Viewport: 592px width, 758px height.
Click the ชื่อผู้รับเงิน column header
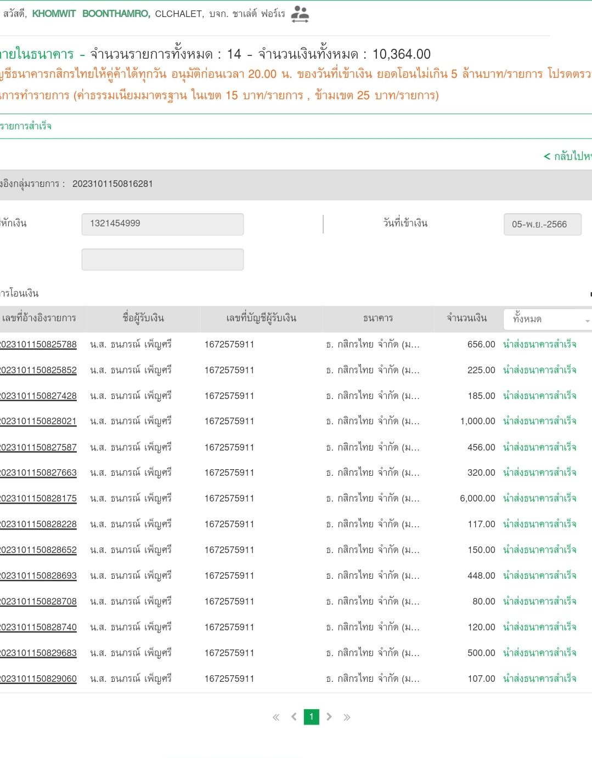click(x=143, y=318)
